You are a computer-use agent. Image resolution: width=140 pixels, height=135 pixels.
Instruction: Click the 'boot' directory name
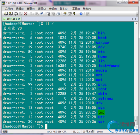(102, 38)
